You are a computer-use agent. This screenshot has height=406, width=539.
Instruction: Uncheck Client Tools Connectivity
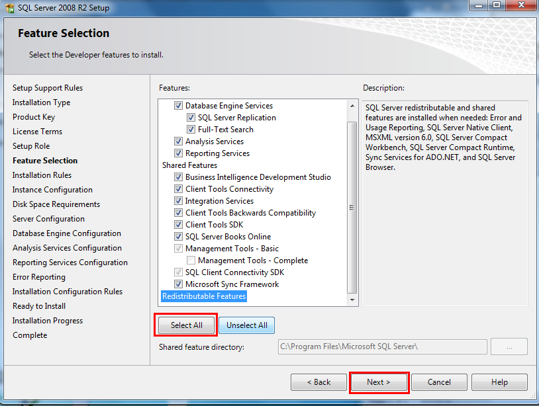(178, 189)
